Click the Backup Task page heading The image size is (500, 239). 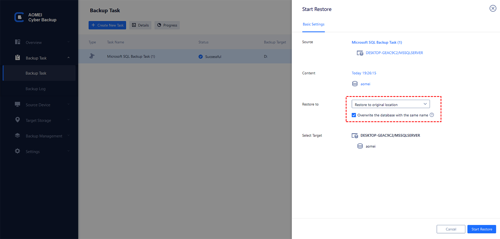click(x=105, y=11)
